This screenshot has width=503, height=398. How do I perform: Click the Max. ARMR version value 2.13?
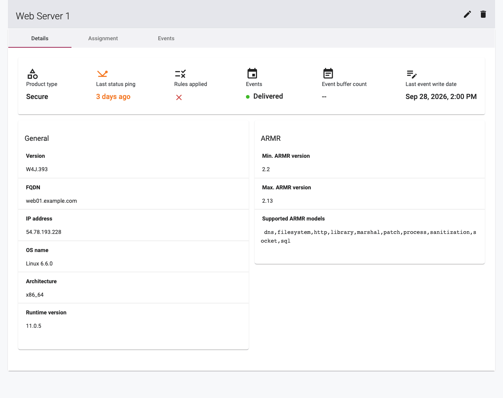pyautogui.click(x=267, y=201)
